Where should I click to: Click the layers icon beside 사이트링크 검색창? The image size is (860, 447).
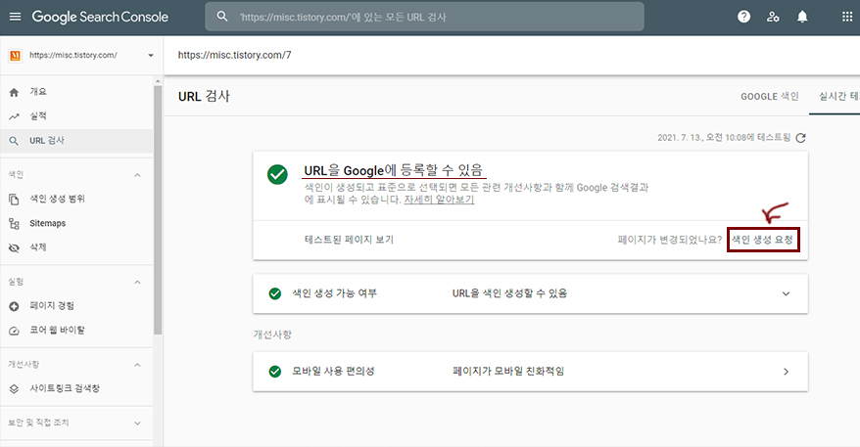click(x=15, y=389)
